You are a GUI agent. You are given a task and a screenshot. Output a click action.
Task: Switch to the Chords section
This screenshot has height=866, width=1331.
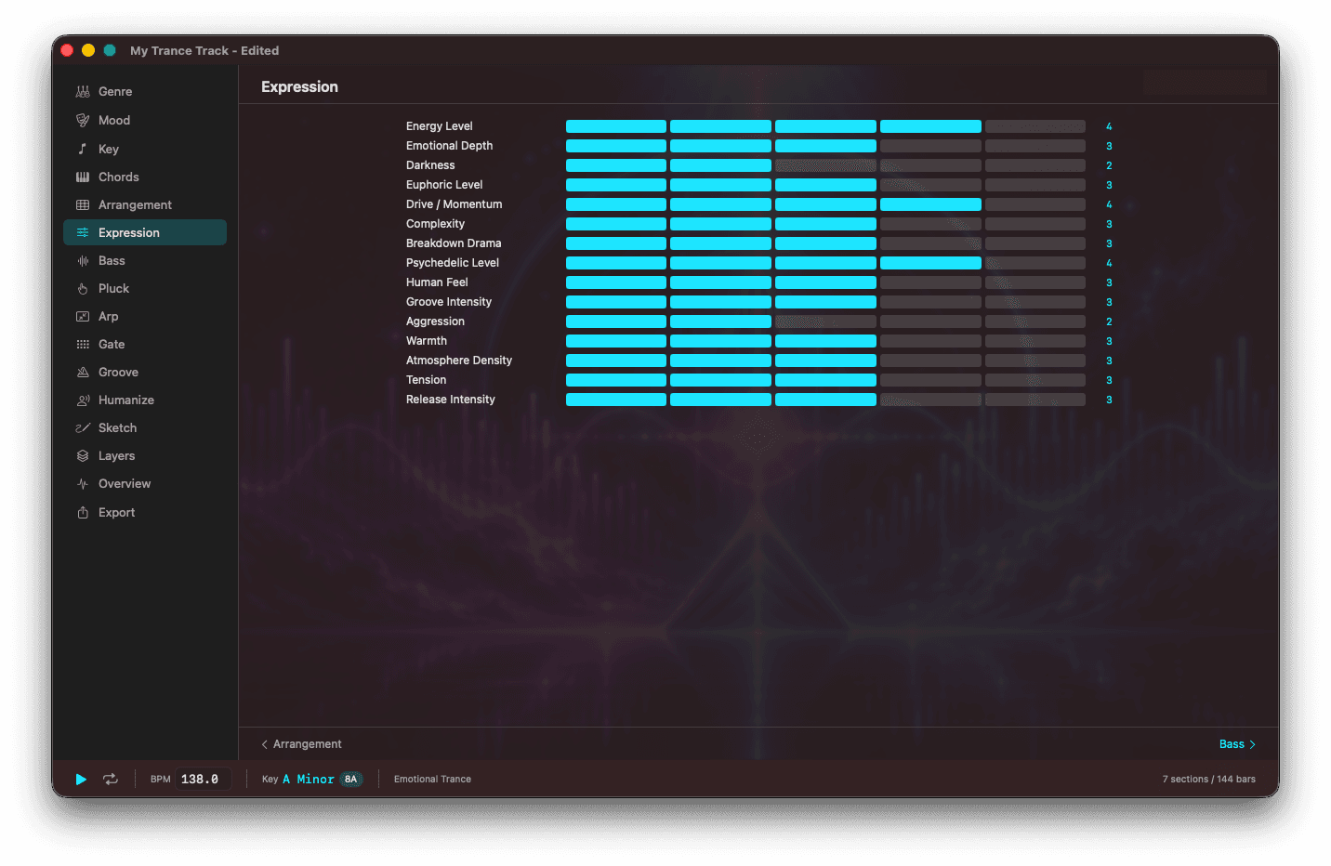(x=145, y=177)
